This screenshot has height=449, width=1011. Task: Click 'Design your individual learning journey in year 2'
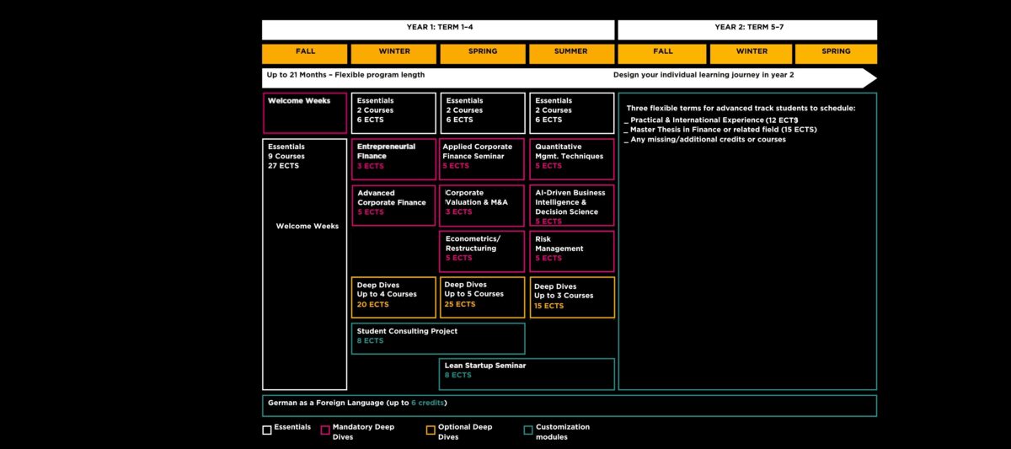point(703,75)
